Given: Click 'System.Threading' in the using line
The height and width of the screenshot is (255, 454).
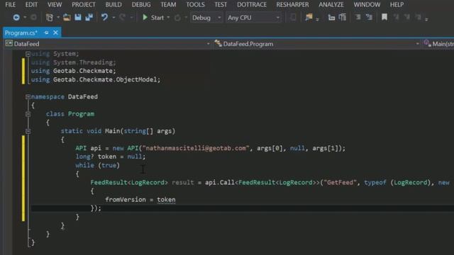Looking at the screenshot, I should [83, 62].
